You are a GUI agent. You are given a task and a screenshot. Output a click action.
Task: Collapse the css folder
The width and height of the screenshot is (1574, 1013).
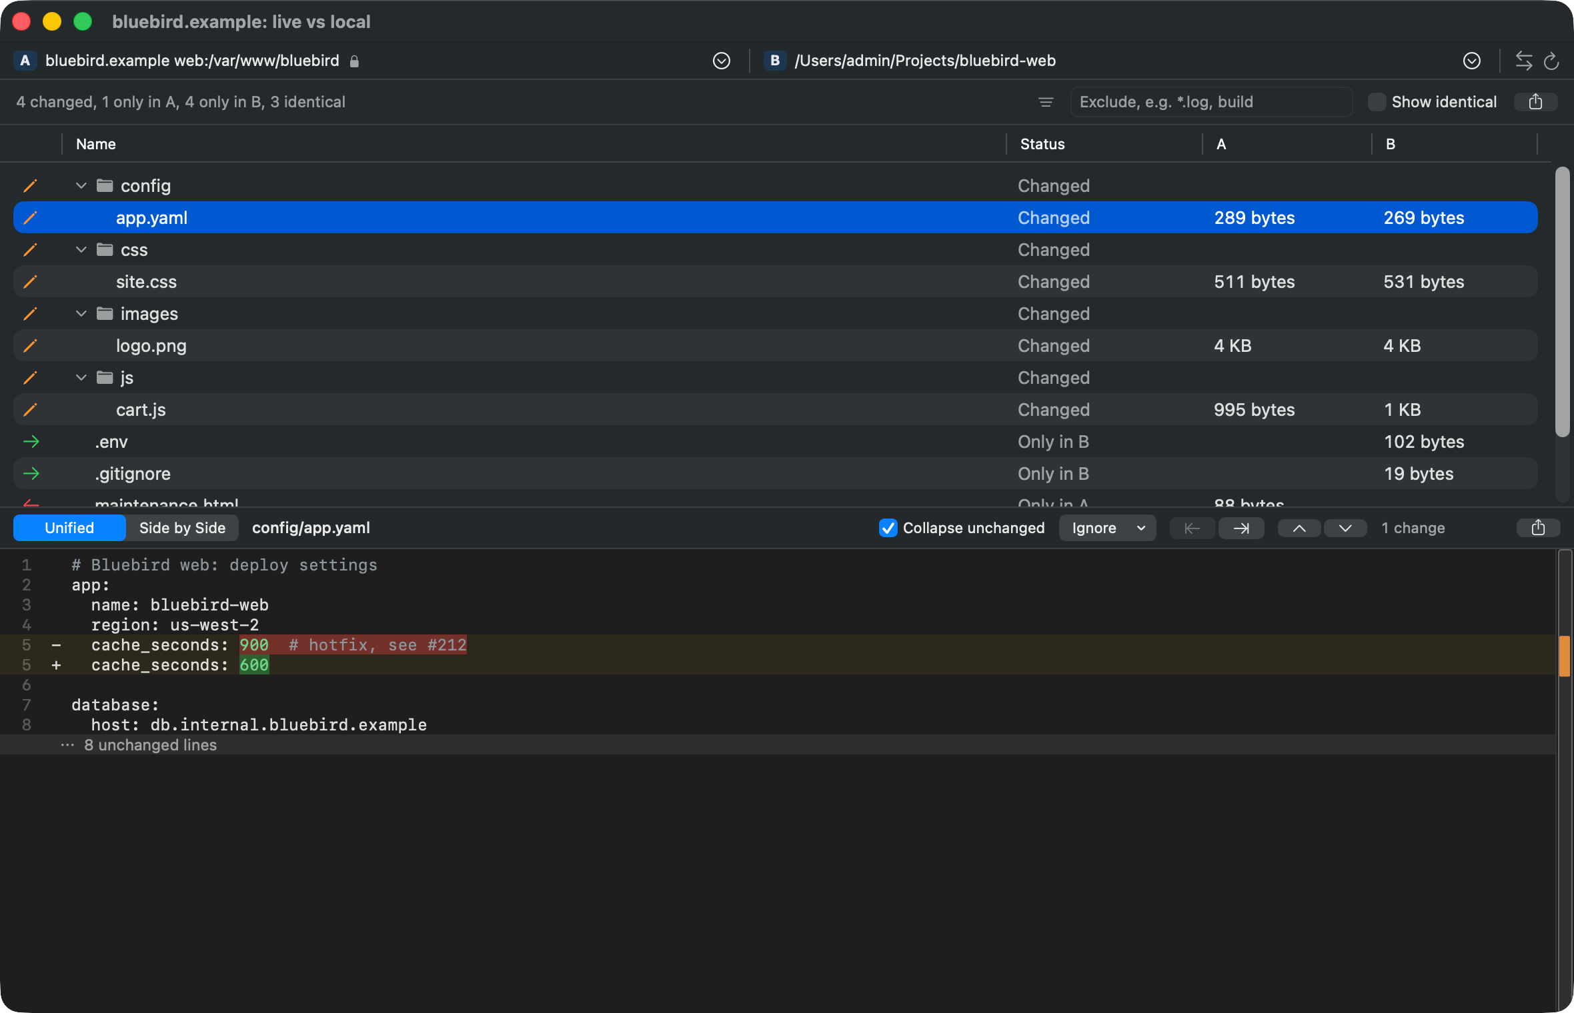[x=81, y=249]
